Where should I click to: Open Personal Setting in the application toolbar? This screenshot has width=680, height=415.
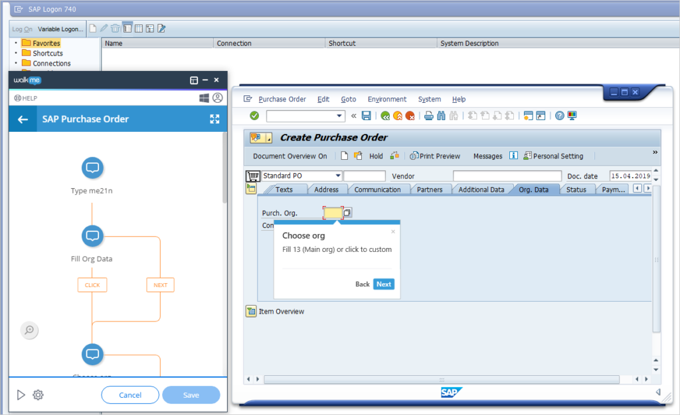point(558,155)
